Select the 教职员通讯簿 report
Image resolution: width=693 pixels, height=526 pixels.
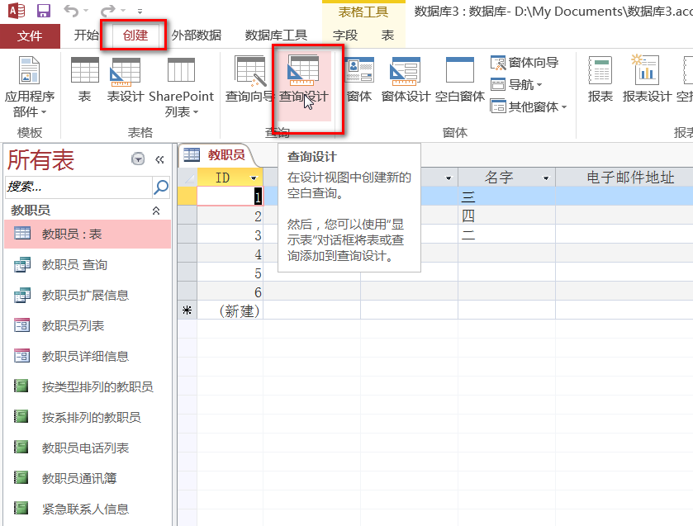pyautogui.click(x=88, y=478)
